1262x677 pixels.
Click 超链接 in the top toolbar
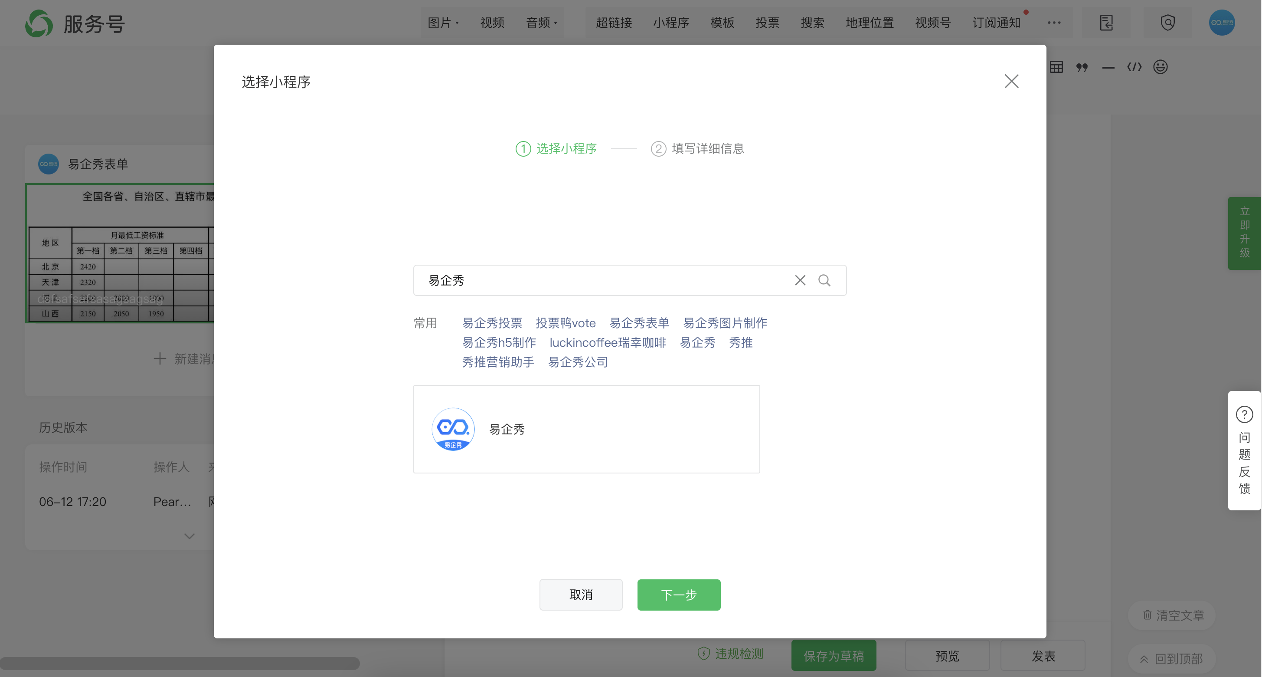(614, 23)
